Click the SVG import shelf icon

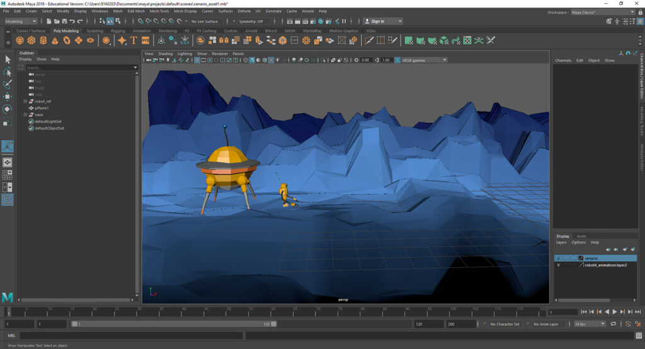coord(146,40)
